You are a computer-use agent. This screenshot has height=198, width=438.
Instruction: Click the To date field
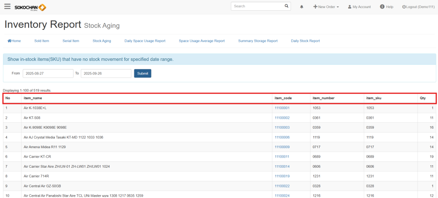coord(106,74)
